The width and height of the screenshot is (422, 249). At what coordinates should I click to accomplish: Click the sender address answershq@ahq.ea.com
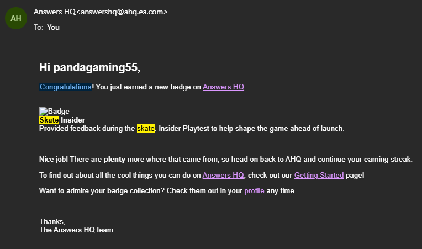[124, 12]
